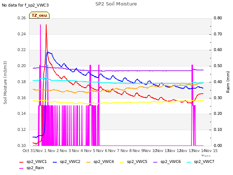Click the 0.18 left axis value
Viewport: 233px width, 175px height.
tap(22, 82)
